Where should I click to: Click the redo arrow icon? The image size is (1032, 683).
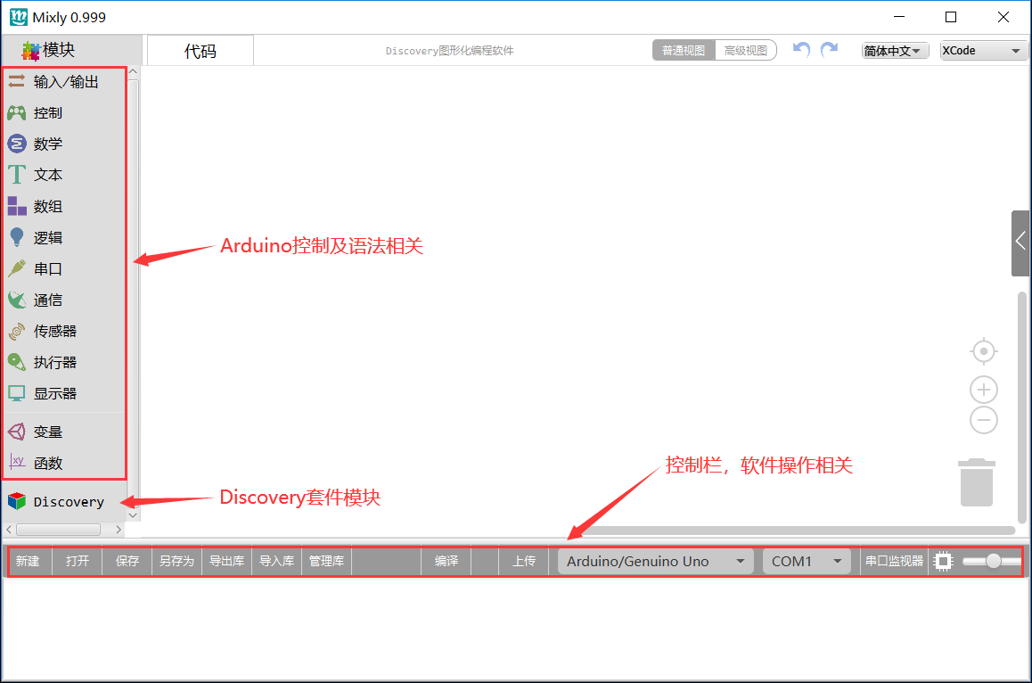pos(830,50)
